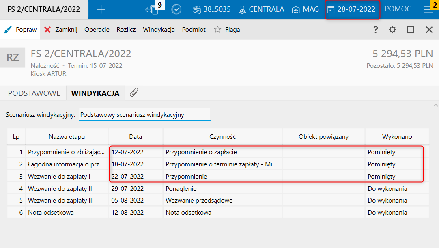Click the Scenariusz windykacyjny field
439x248 pixels.
[x=144, y=115]
